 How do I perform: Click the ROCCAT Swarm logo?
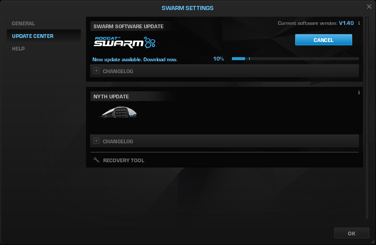[124, 42]
